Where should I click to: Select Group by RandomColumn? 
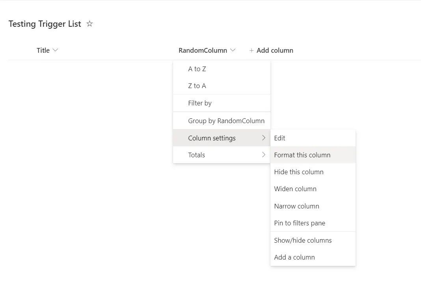(x=226, y=121)
